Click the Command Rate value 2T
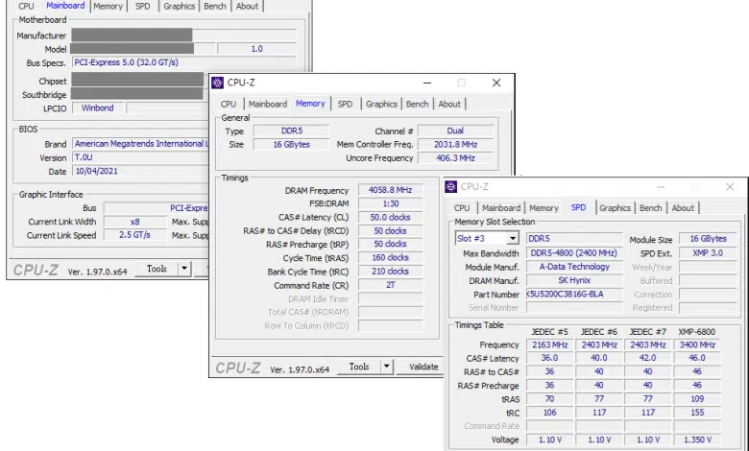This screenshot has width=749, height=451. 390,285
